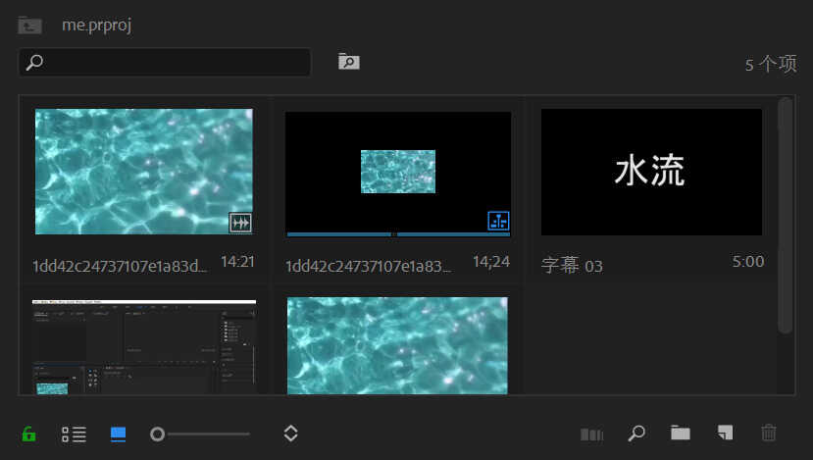813x460 pixels.
Task: Switch to list view
Action: click(75, 434)
